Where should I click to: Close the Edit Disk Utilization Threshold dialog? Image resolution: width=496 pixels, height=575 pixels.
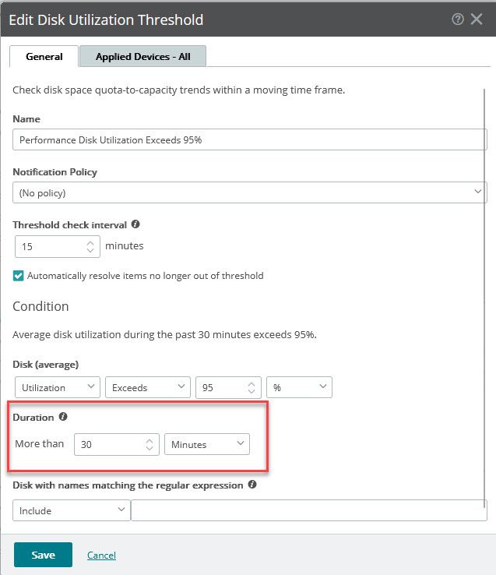(x=477, y=19)
